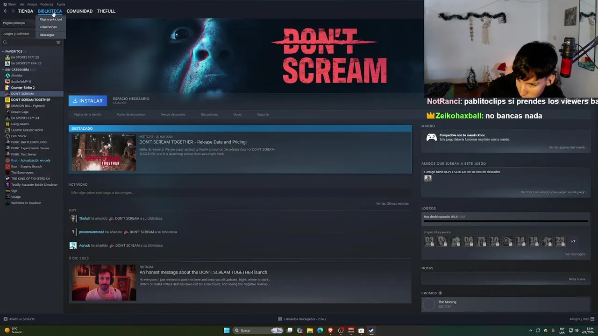Open the Ayuda menu
This screenshot has height=336, width=598.
tap(61, 4)
